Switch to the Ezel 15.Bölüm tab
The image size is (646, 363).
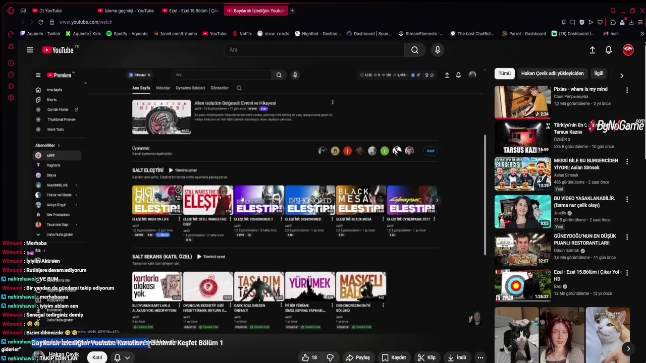click(x=191, y=11)
